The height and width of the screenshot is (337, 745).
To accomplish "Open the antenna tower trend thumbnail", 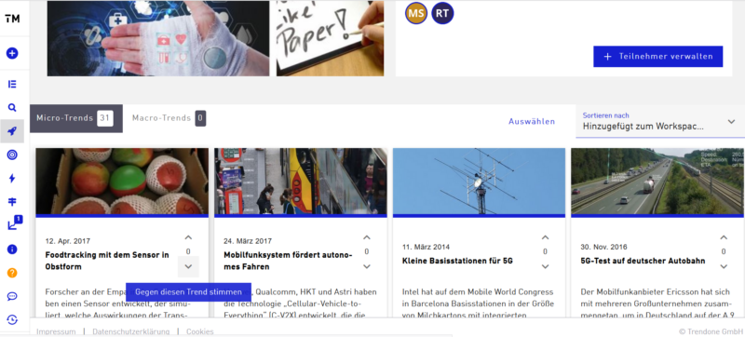I will (x=479, y=182).
